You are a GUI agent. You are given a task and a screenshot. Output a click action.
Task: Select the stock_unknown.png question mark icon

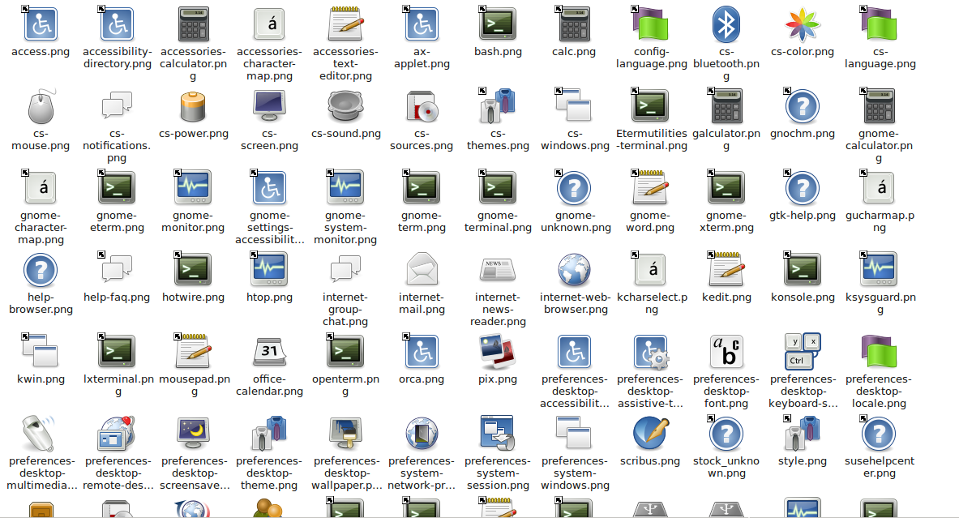tap(726, 435)
